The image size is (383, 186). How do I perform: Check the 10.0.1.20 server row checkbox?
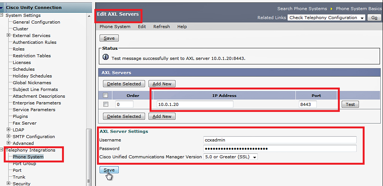coord(106,104)
